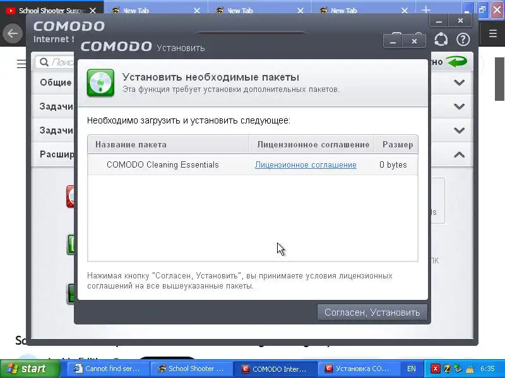Screen dimensions: 505x378
Task: Open the page's left hamburger menu
Action: [x=21, y=64]
